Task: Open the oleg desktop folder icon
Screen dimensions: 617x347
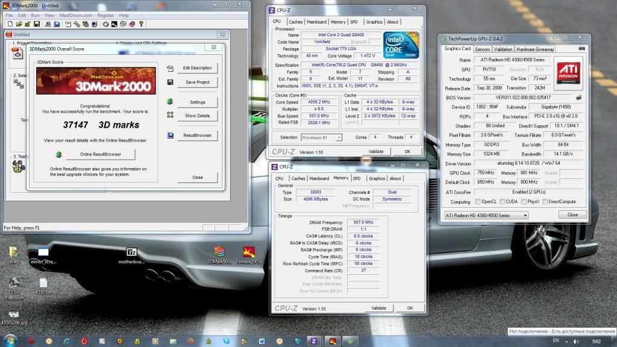Action: click(14, 255)
